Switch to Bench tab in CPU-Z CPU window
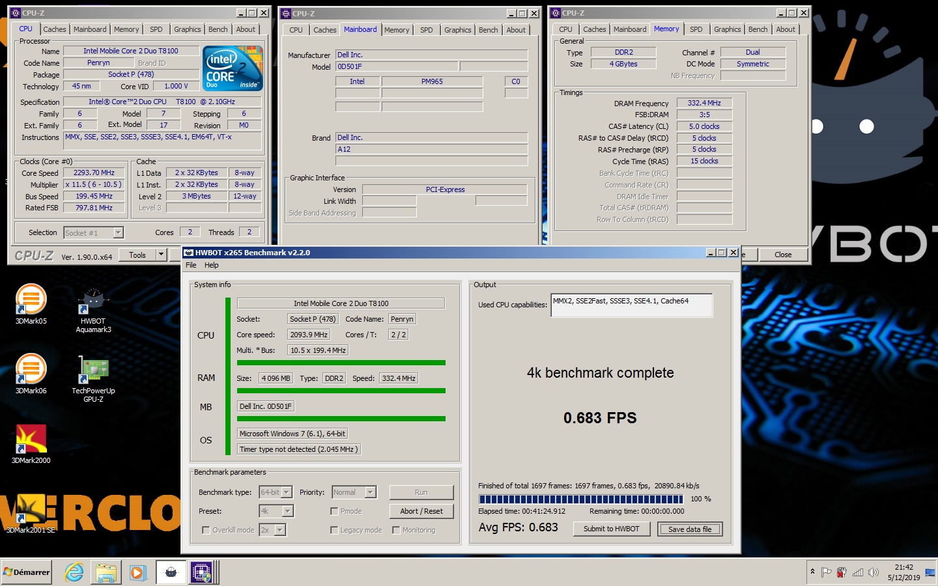938x586 pixels. point(218,29)
